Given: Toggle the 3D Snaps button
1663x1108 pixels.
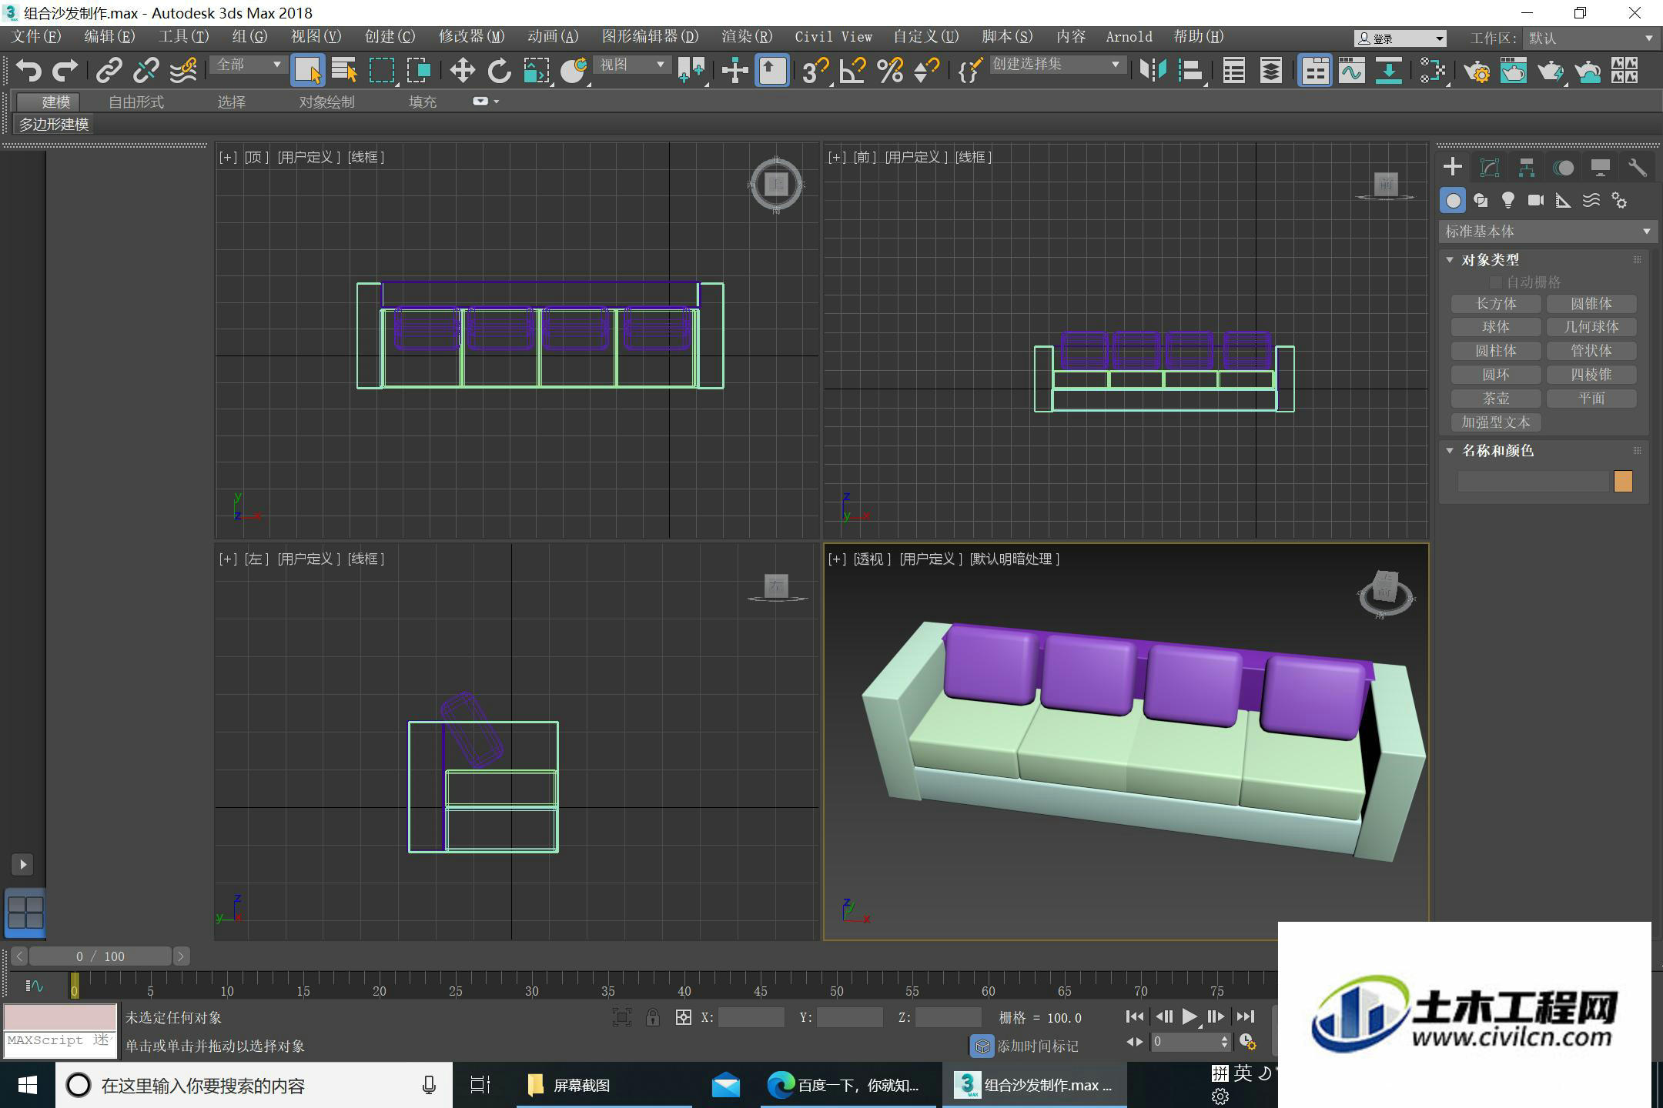Looking at the screenshot, I should point(815,70).
